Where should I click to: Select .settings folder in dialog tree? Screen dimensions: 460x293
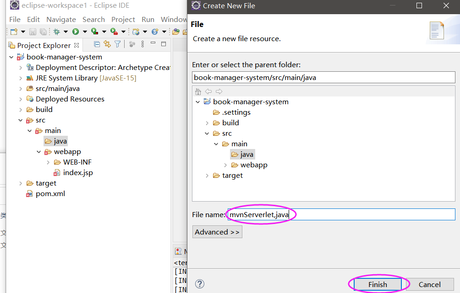(x=232, y=112)
